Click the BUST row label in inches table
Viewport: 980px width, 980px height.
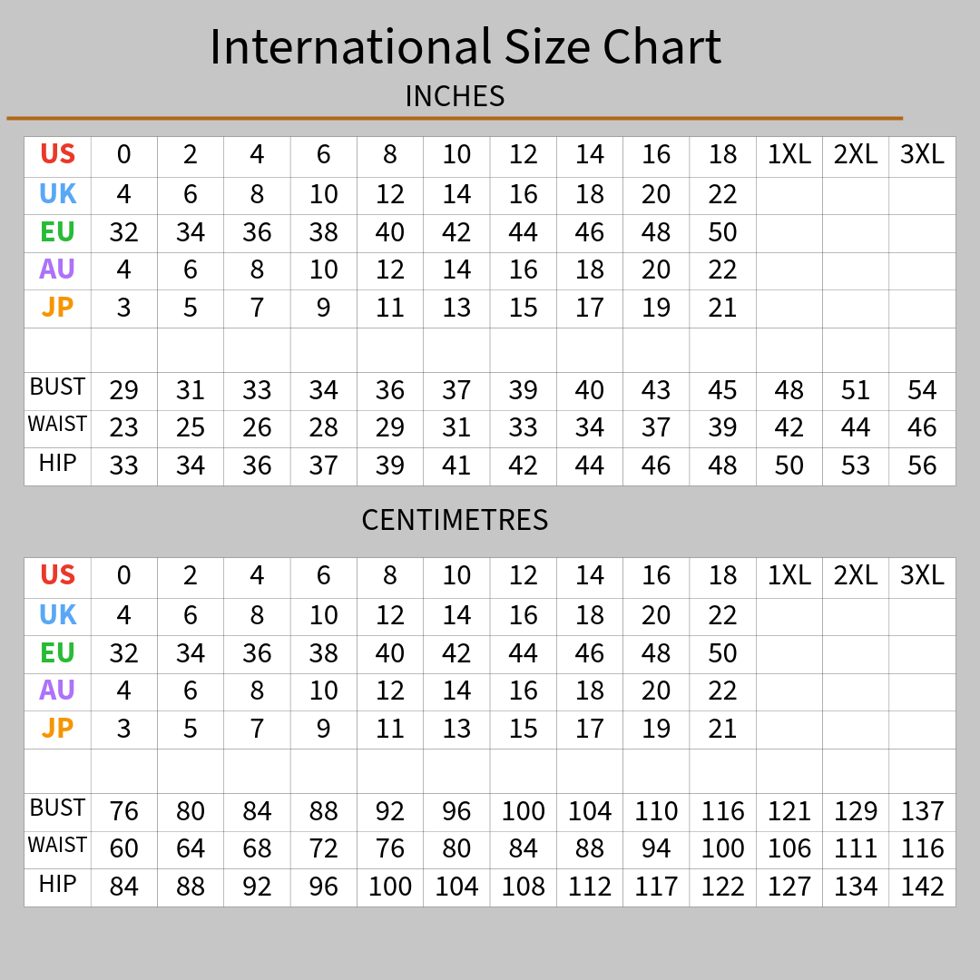(57, 387)
